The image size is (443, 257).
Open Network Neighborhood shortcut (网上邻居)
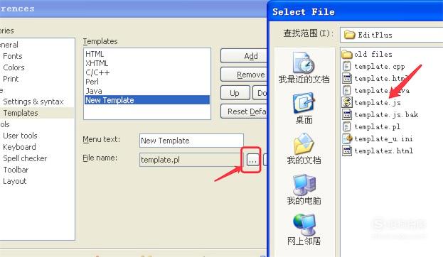[x=304, y=230]
